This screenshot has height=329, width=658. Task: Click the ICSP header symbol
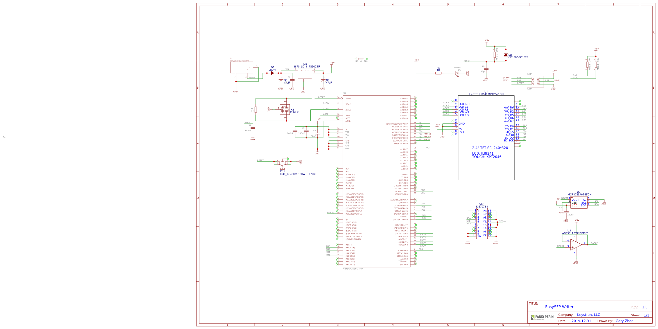(535, 81)
